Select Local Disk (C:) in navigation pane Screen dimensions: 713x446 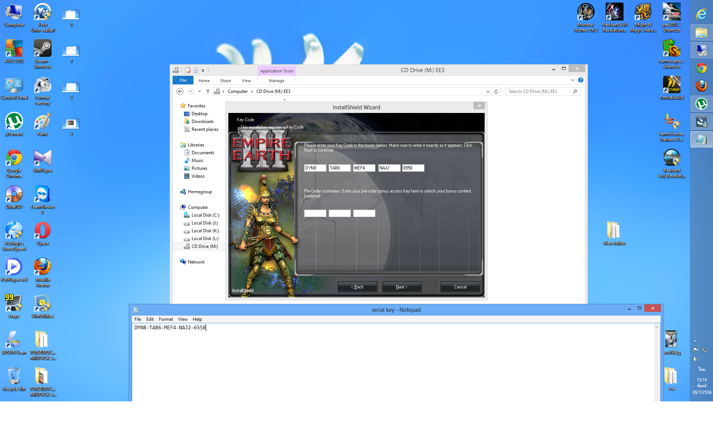[x=205, y=215]
